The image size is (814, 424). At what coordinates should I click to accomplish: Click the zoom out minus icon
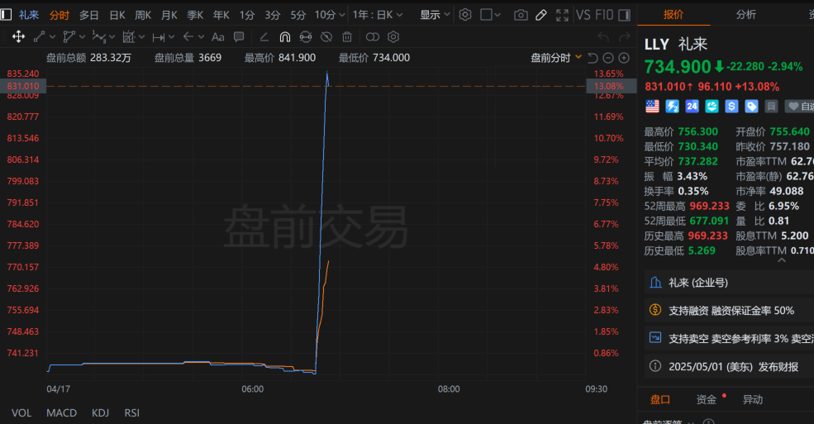point(609,57)
